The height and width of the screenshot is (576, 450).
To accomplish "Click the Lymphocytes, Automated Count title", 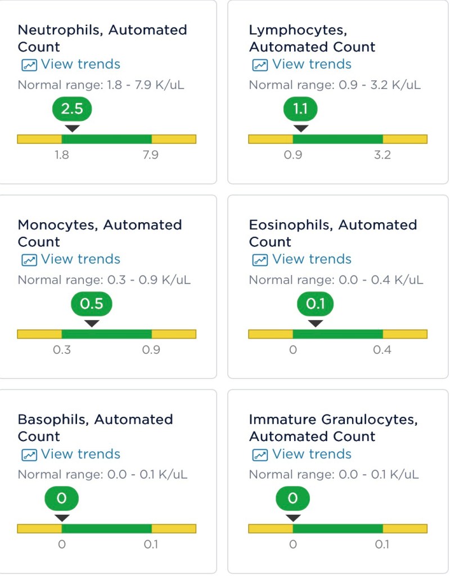I will 312,38.
